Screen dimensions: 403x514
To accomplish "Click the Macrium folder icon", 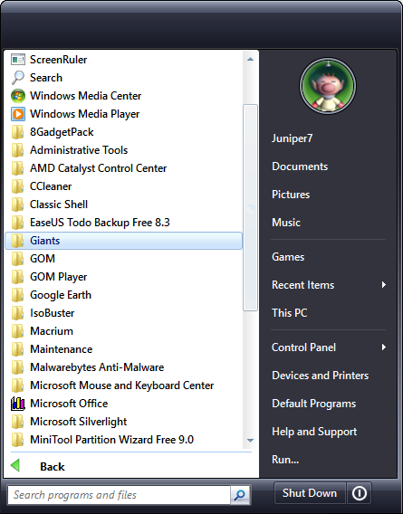I will [x=18, y=331].
